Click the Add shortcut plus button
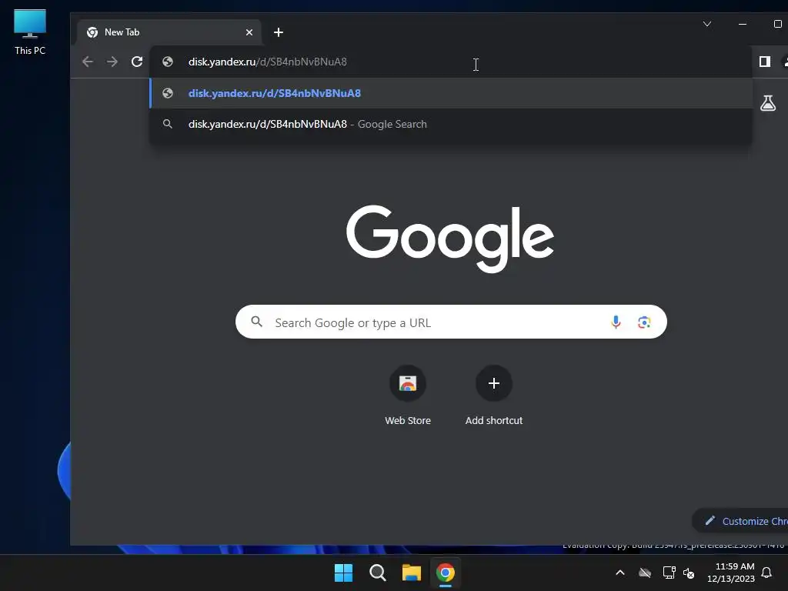 pyautogui.click(x=494, y=383)
